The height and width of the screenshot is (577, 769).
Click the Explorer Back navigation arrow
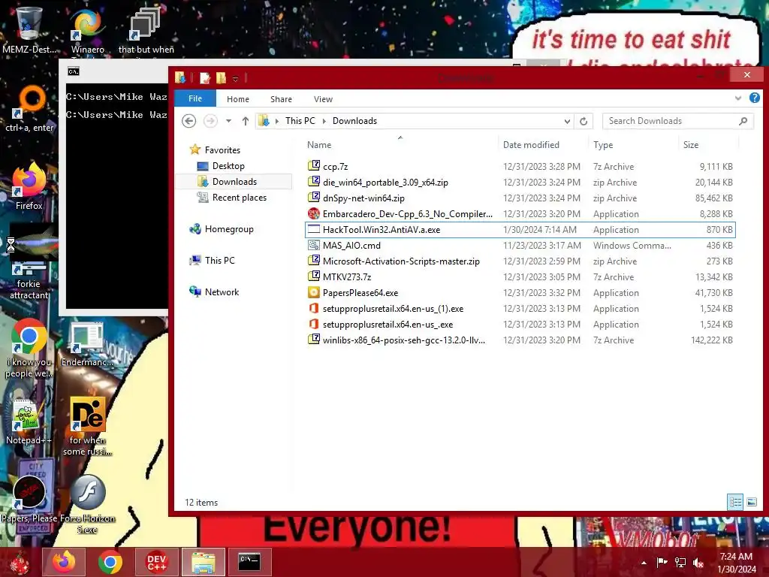click(188, 121)
